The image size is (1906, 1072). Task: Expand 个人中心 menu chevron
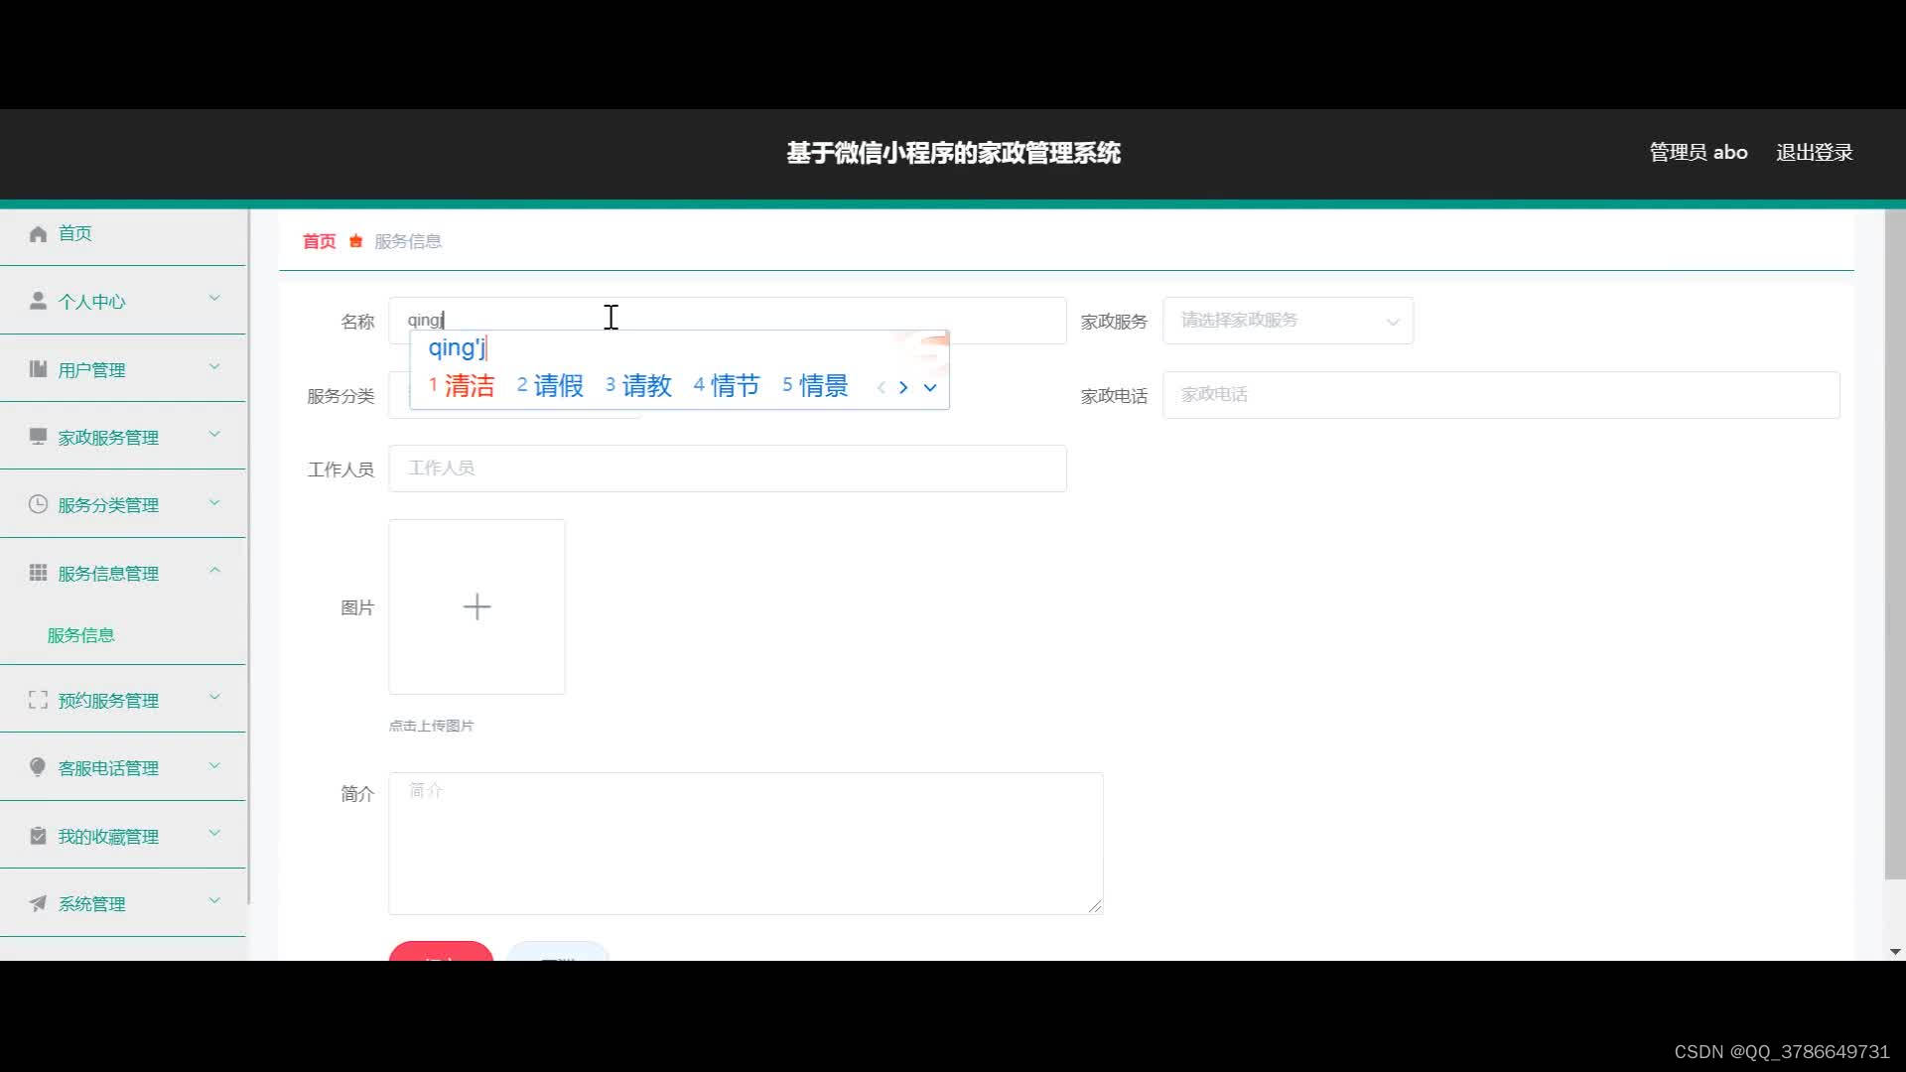pos(214,299)
